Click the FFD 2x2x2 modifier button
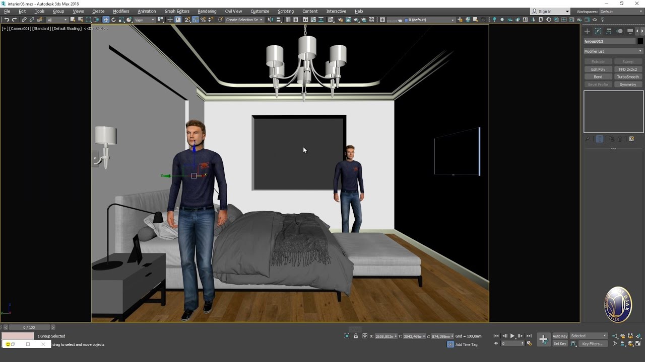Image resolution: width=645 pixels, height=362 pixels. point(628,69)
